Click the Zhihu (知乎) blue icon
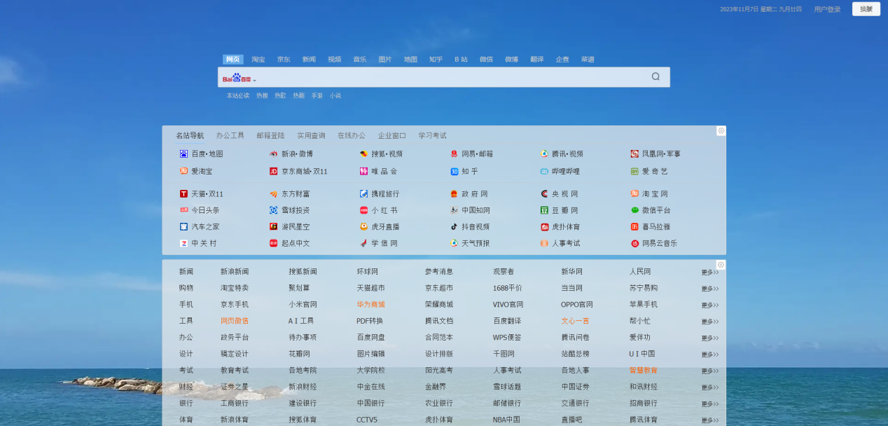The image size is (888, 426). pos(454,171)
